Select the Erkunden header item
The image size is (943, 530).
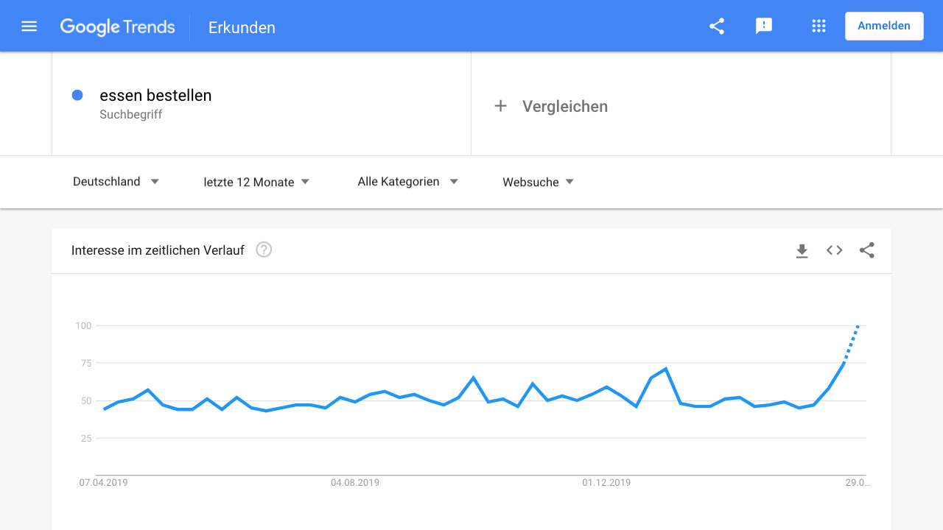click(x=242, y=28)
